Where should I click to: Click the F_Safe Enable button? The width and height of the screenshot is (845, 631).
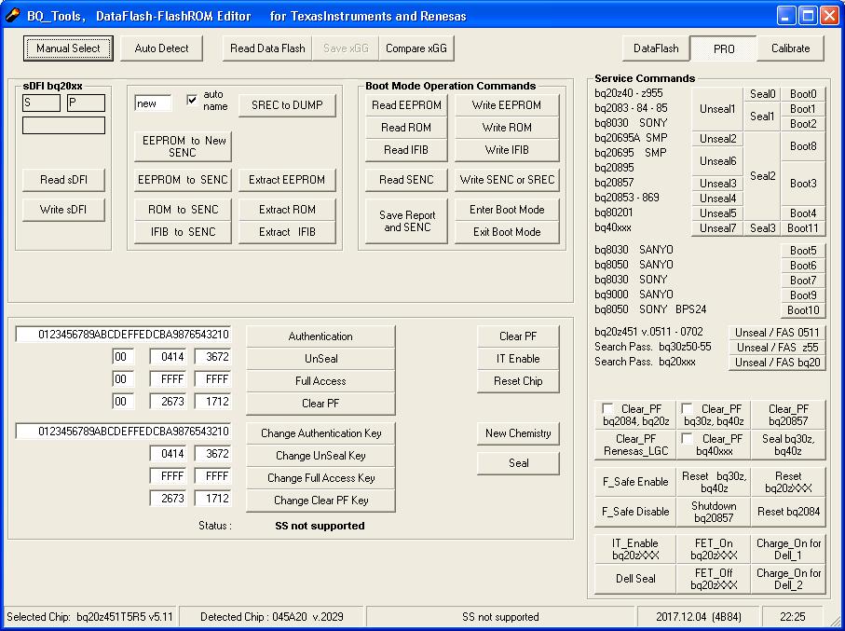pos(635,482)
